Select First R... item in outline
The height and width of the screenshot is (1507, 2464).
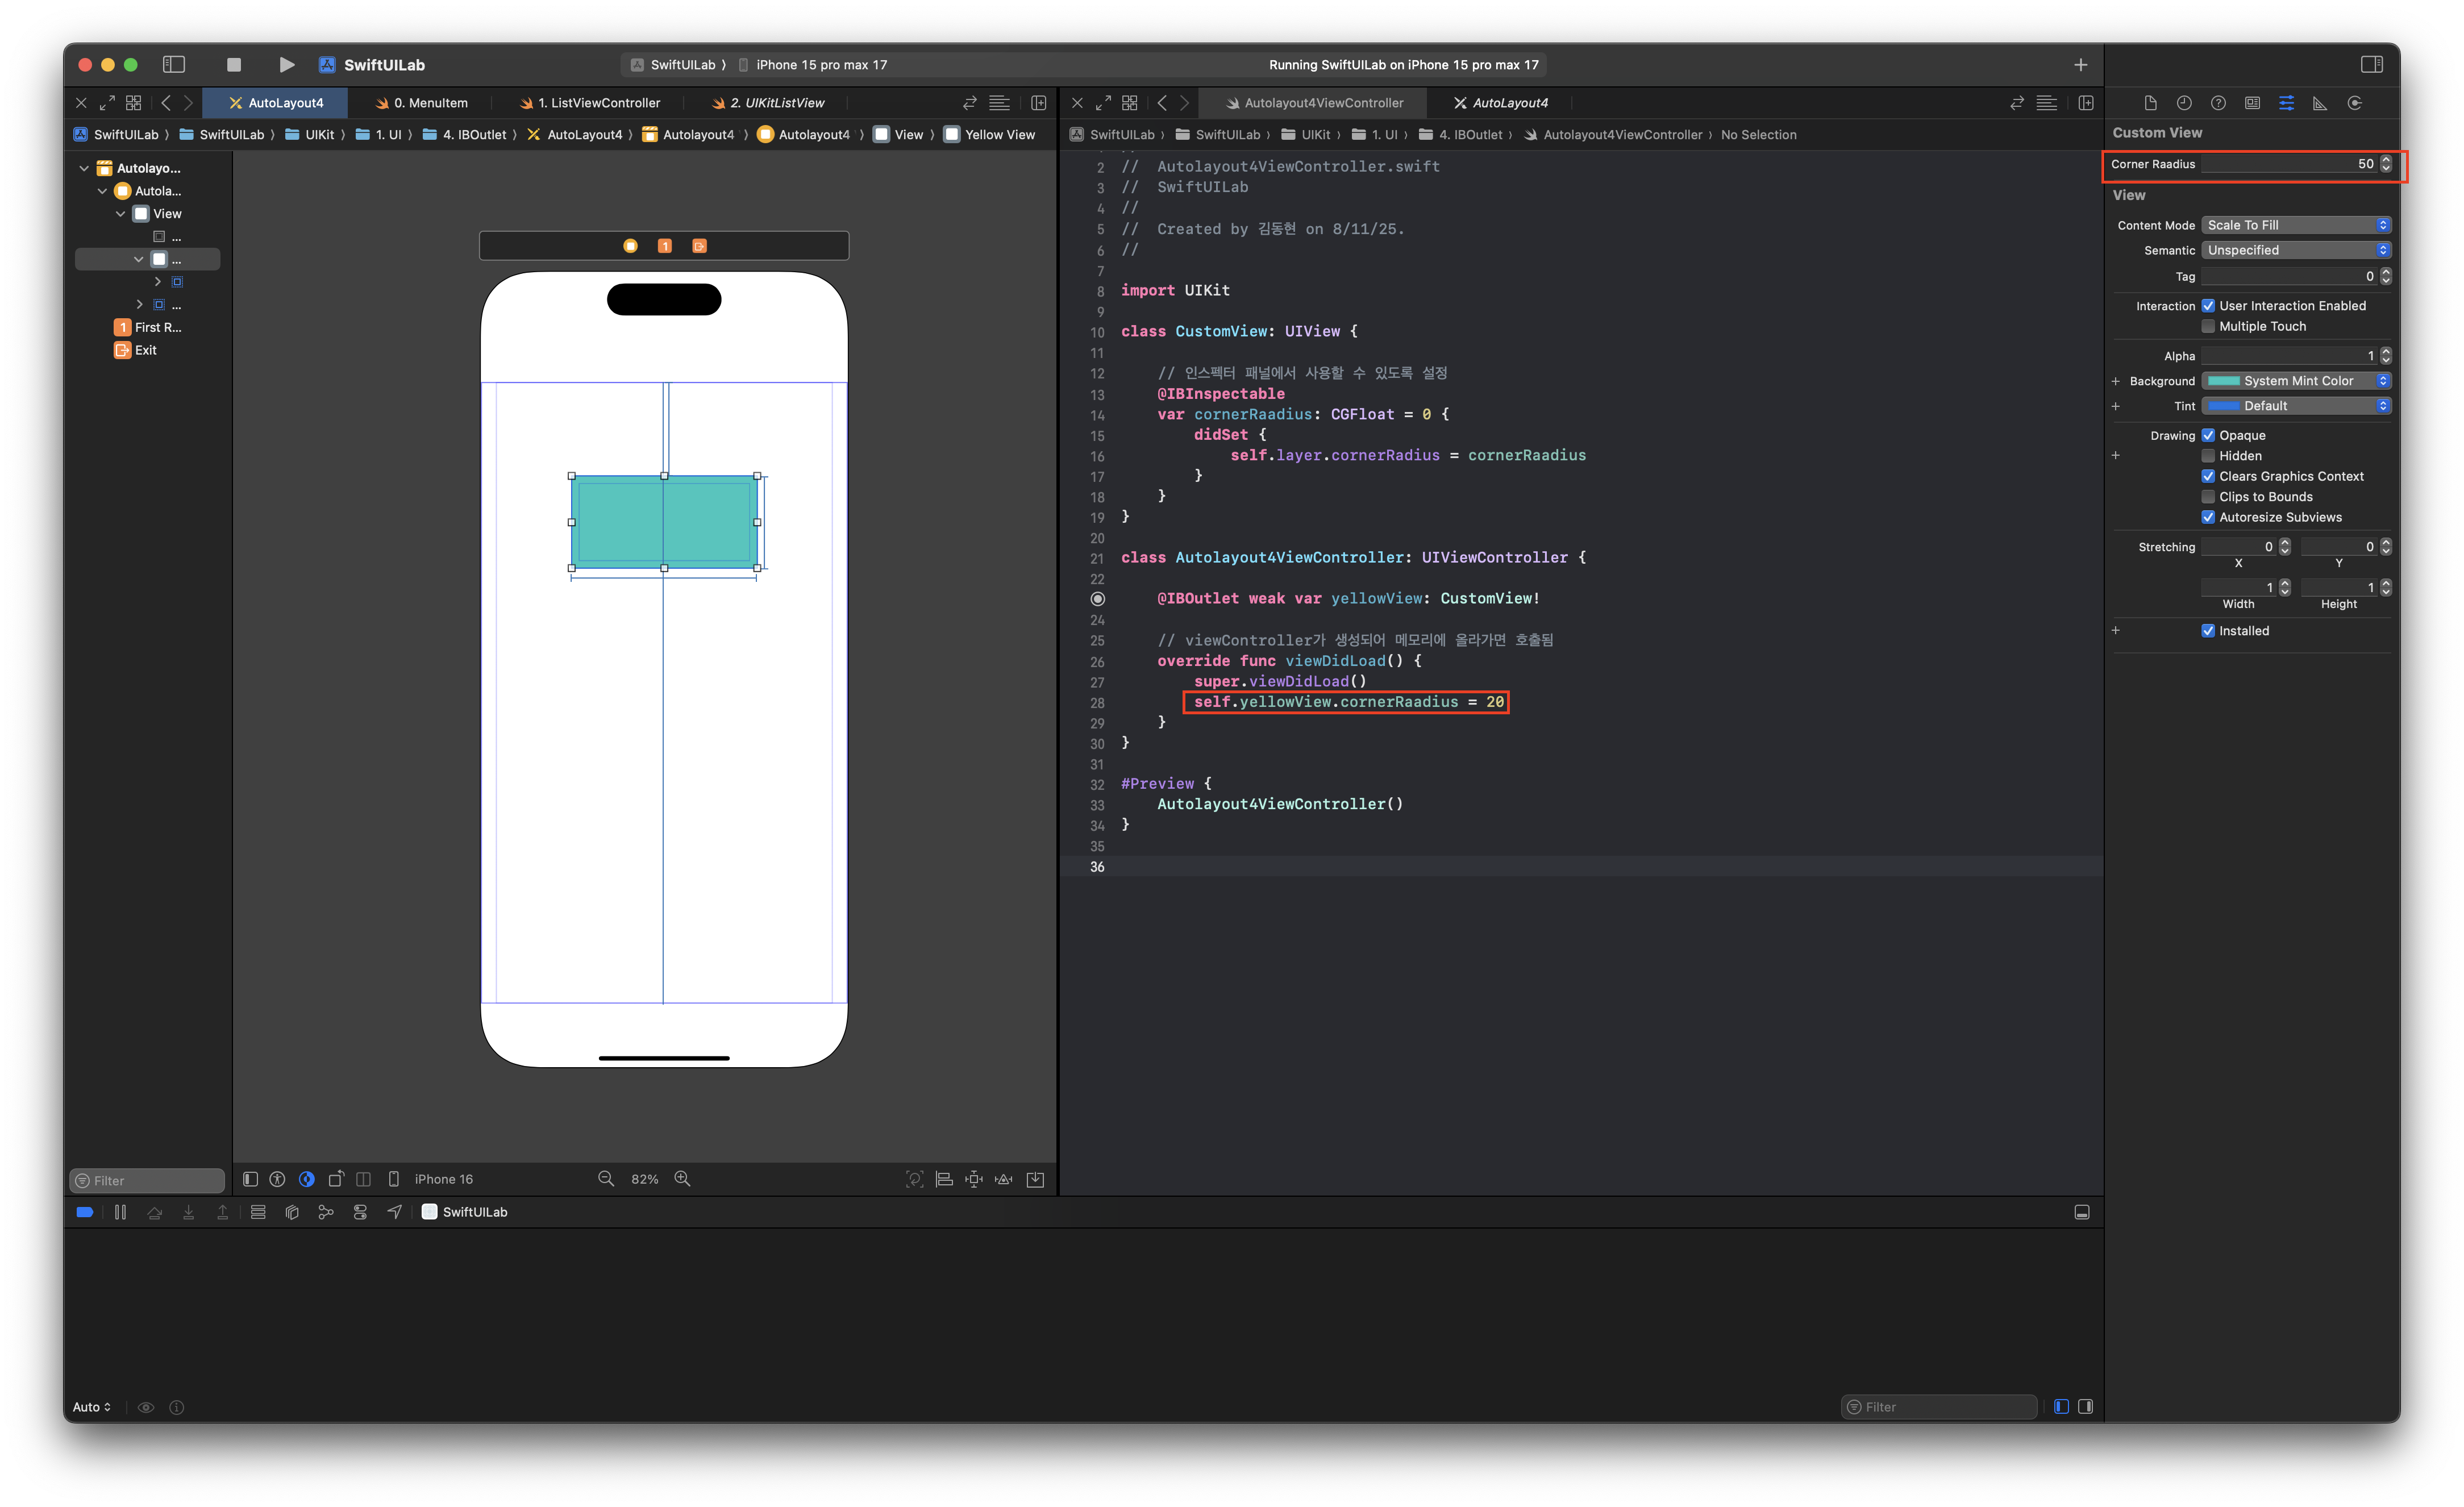point(148,327)
